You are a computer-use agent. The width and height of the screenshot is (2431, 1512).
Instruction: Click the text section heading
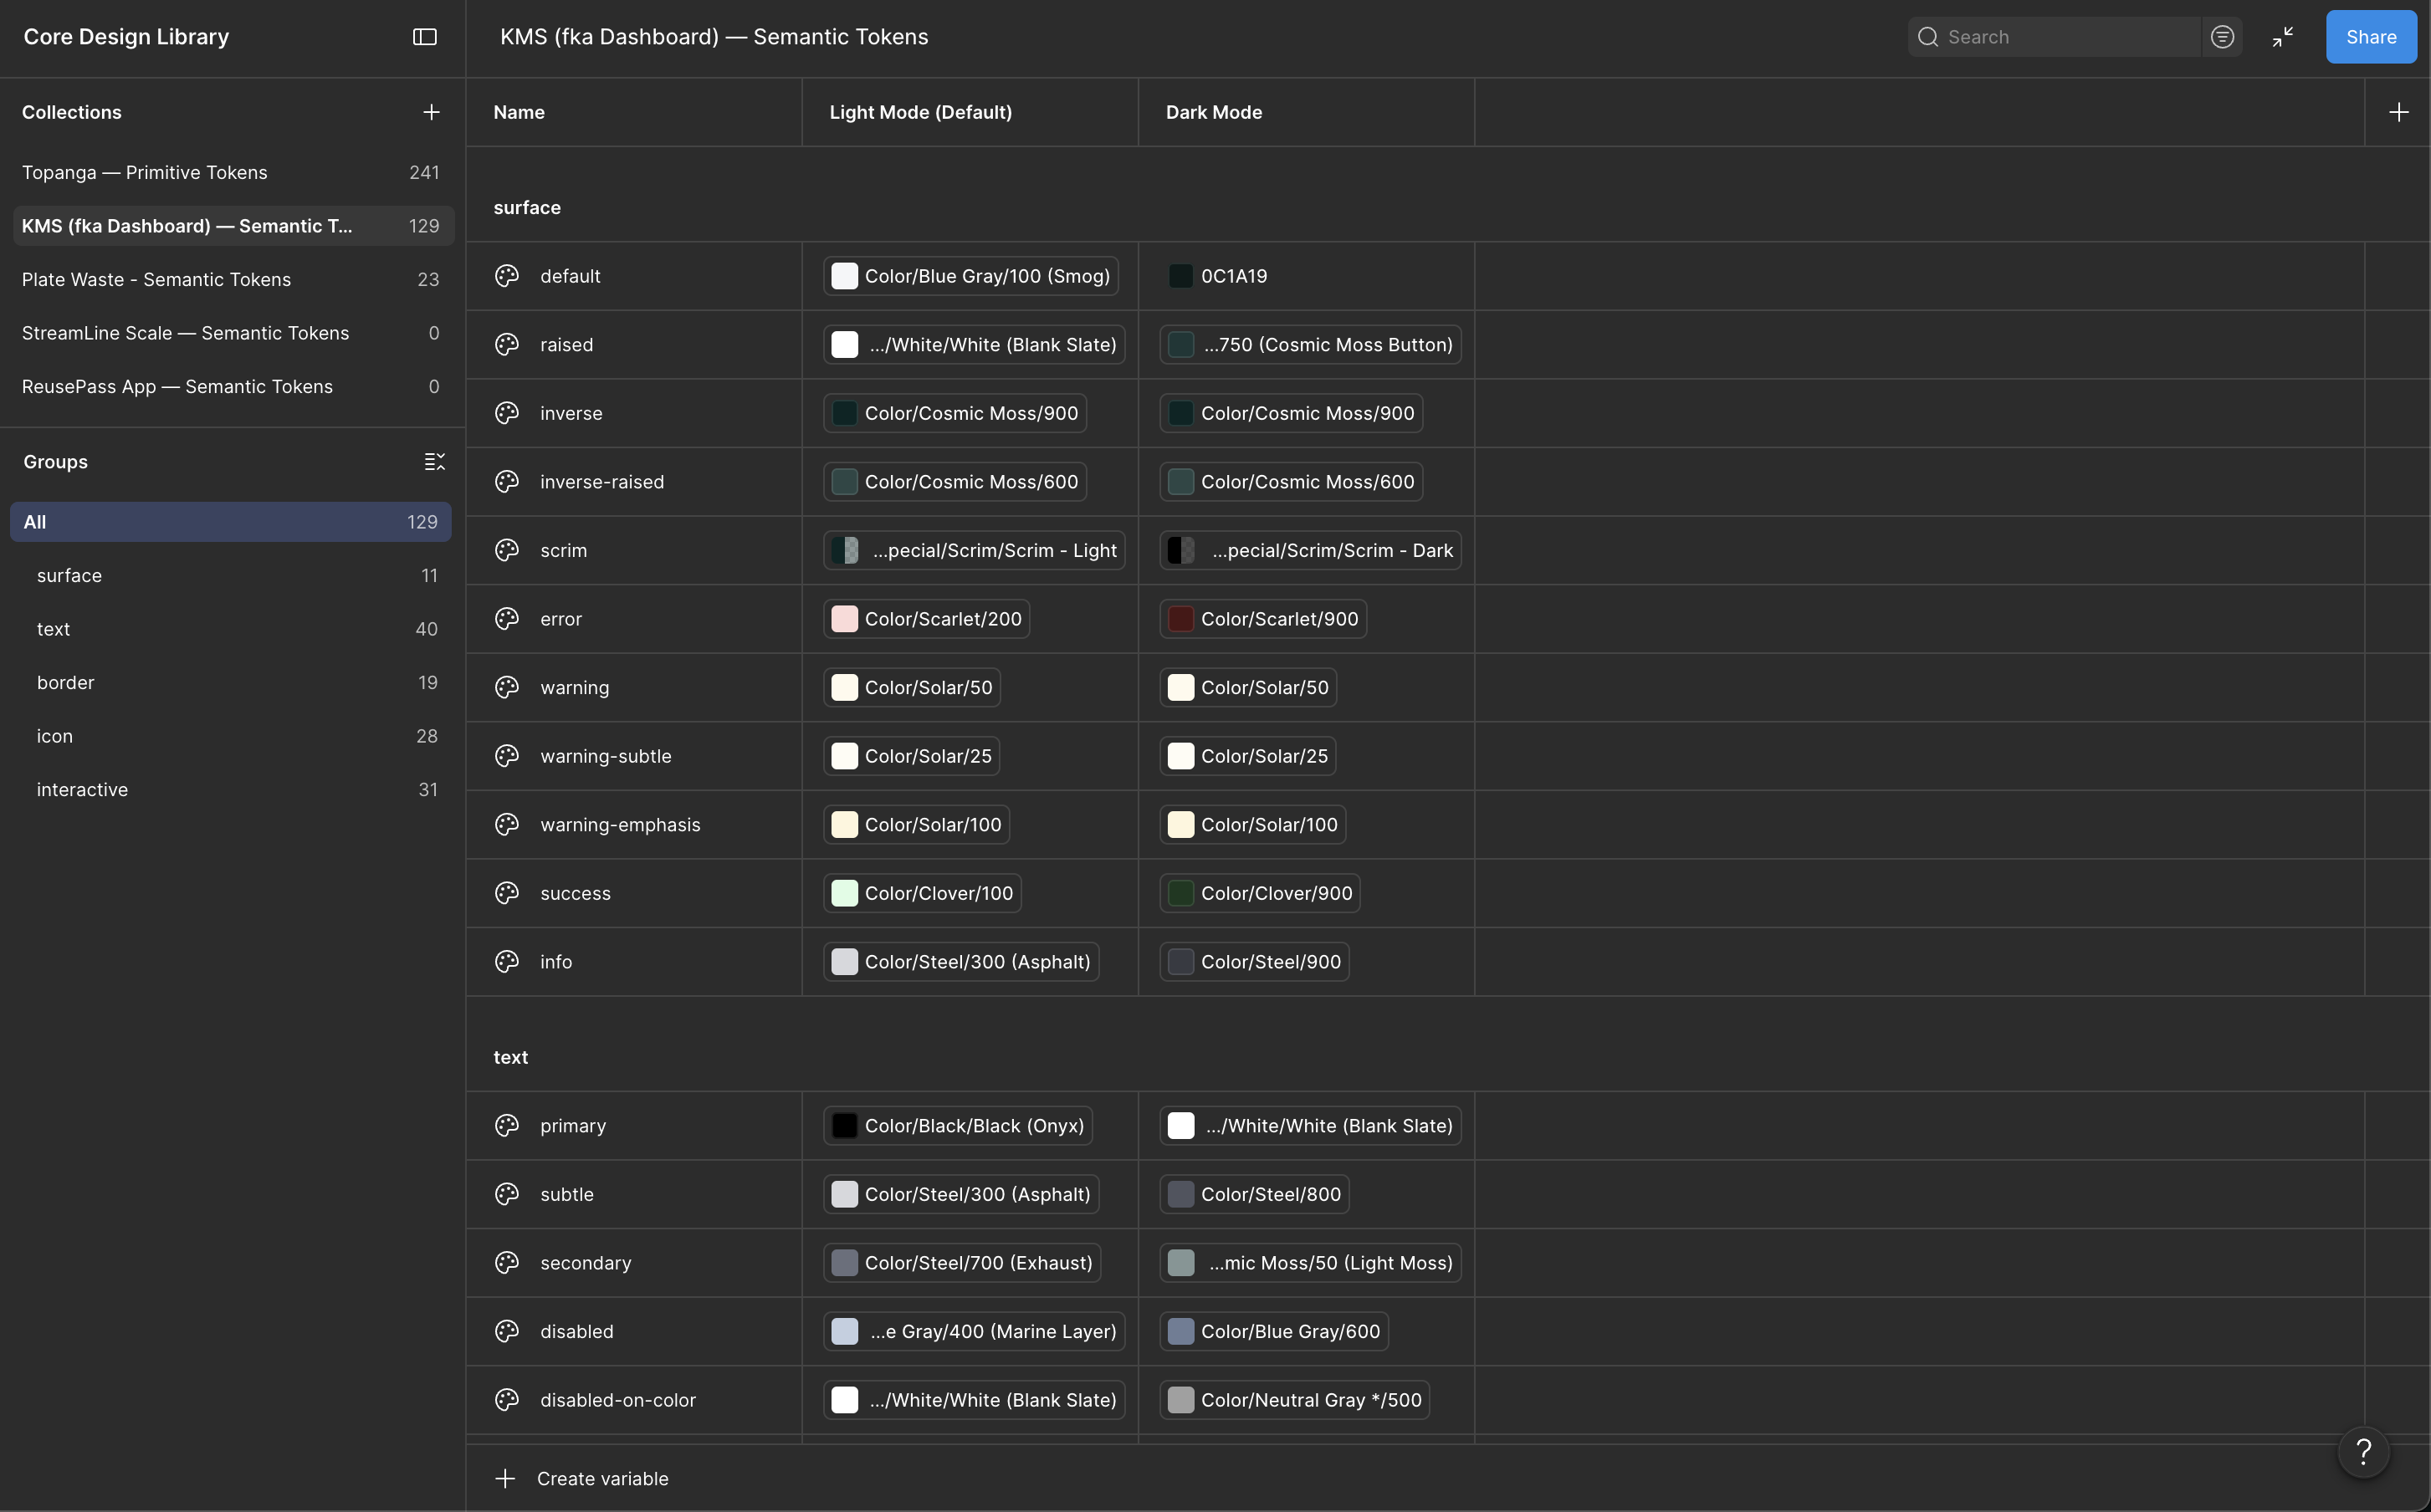(510, 1058)
